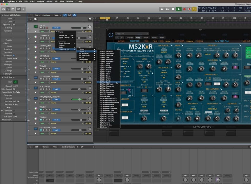
Task: Open the green music note track icon
Action: [x=36, y=26]
